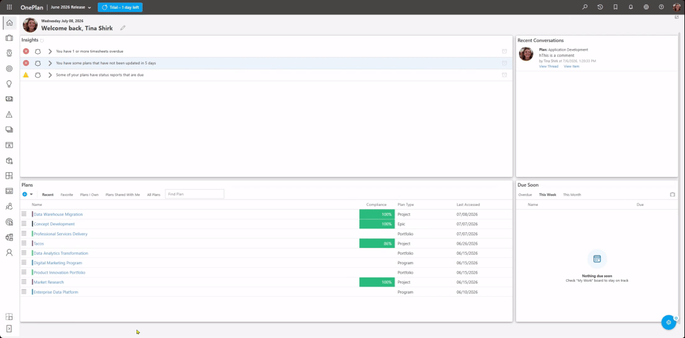Viewport: 685px width, 338px height.
Task: Open the bookmark icon in header
Action: (x=615, y=7)
